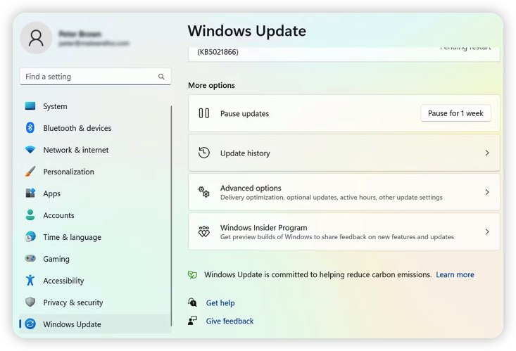Click the Update history clock icon
The image size is (516, 351).
204,153
